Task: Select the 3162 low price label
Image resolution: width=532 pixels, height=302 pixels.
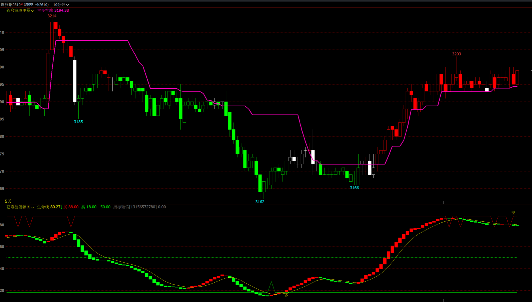Action: 260,202
